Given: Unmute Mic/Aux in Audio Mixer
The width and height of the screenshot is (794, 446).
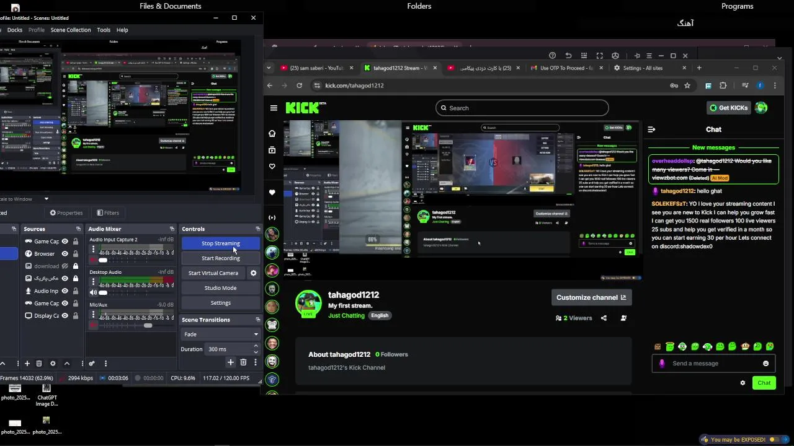Looking at the screenshot, I should click(x=94, y=325).
